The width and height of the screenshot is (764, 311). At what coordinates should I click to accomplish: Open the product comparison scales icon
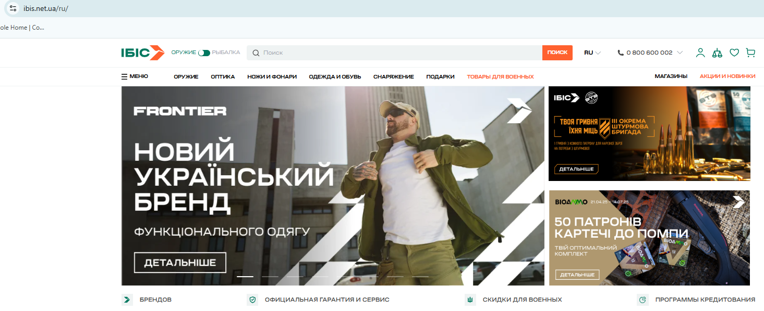tap(718, 53)
